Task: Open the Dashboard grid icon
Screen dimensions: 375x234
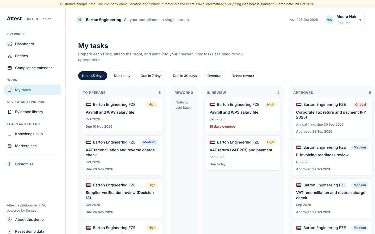Action: 10,44
